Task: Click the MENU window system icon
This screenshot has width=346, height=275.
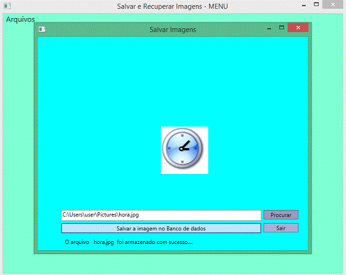Action: coord(7,6)
